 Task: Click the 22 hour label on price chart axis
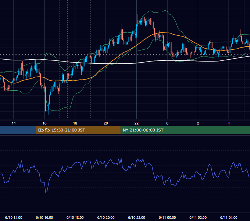coord(136,123)
